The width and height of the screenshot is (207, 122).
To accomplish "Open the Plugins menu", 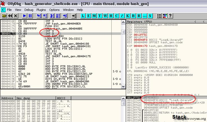I will pyautogui.click(x=41, y=10).
